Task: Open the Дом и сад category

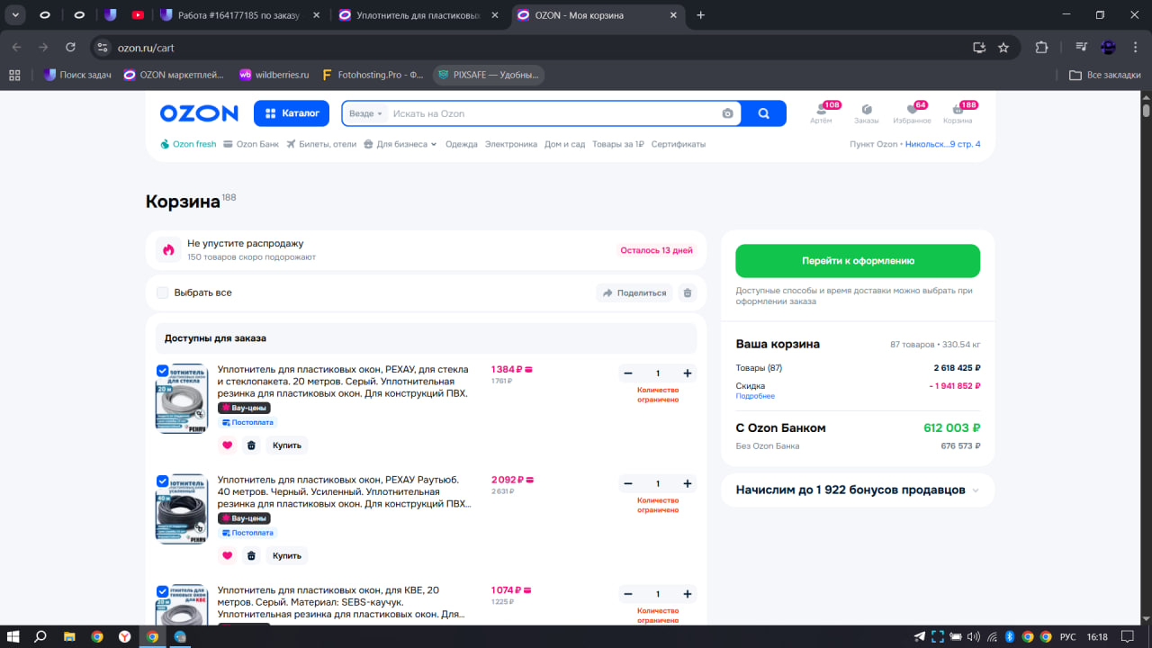Action: (x=565, y=144)
